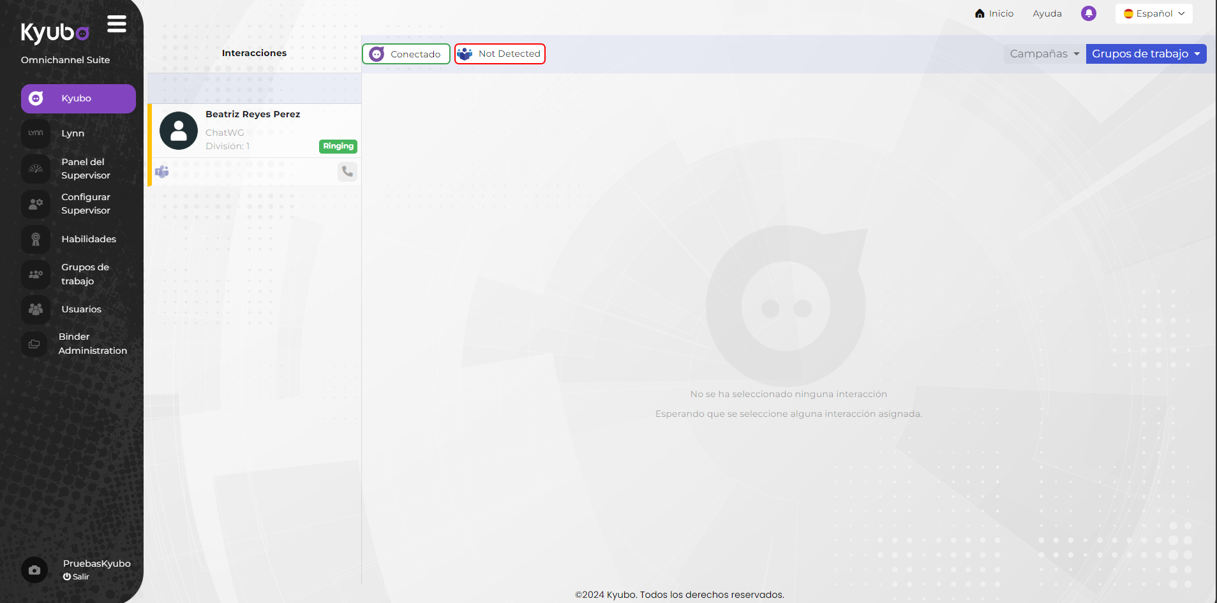This screenshot has width=1217, height=603.
Task: Toggle the hamburger sidebar menu
Action: pos(117,24)
